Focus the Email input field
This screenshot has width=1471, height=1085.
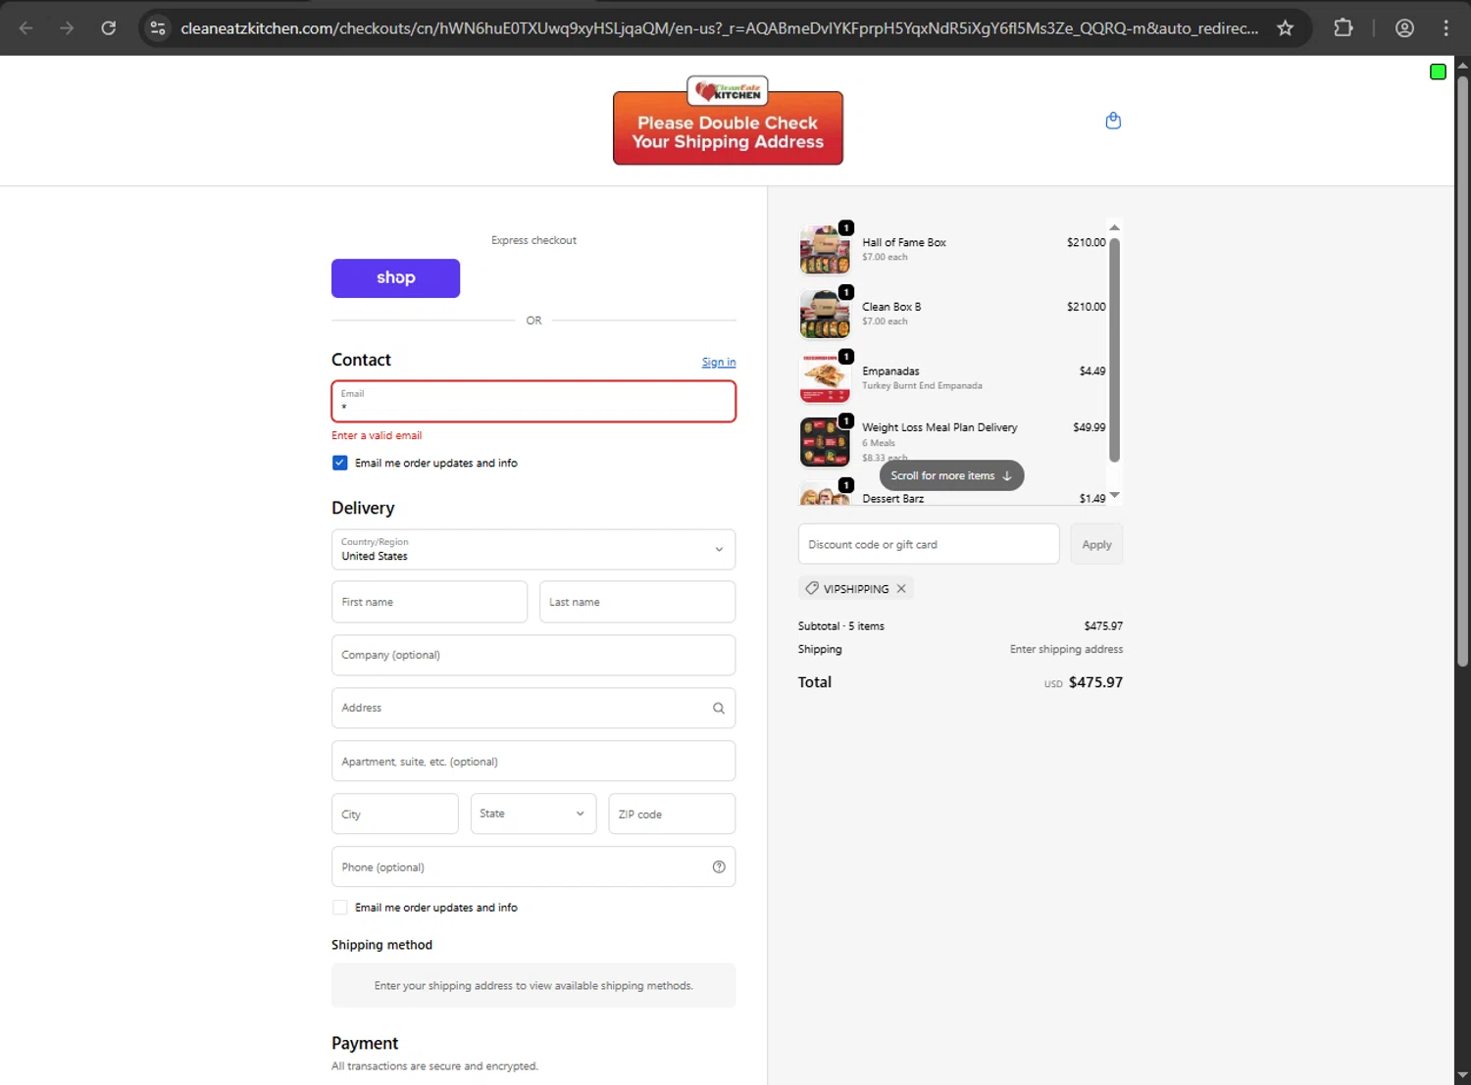click(533, 401)
